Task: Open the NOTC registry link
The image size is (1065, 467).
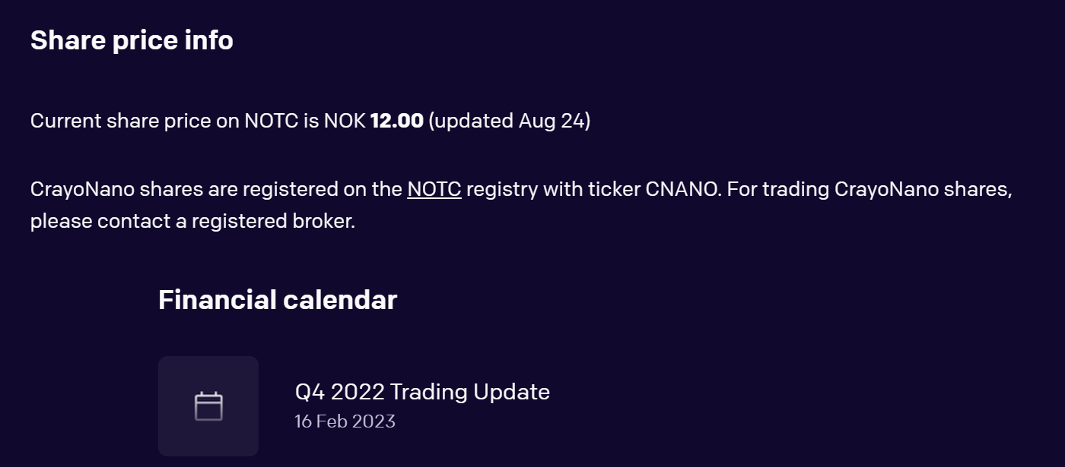Action: coord(434,189)
